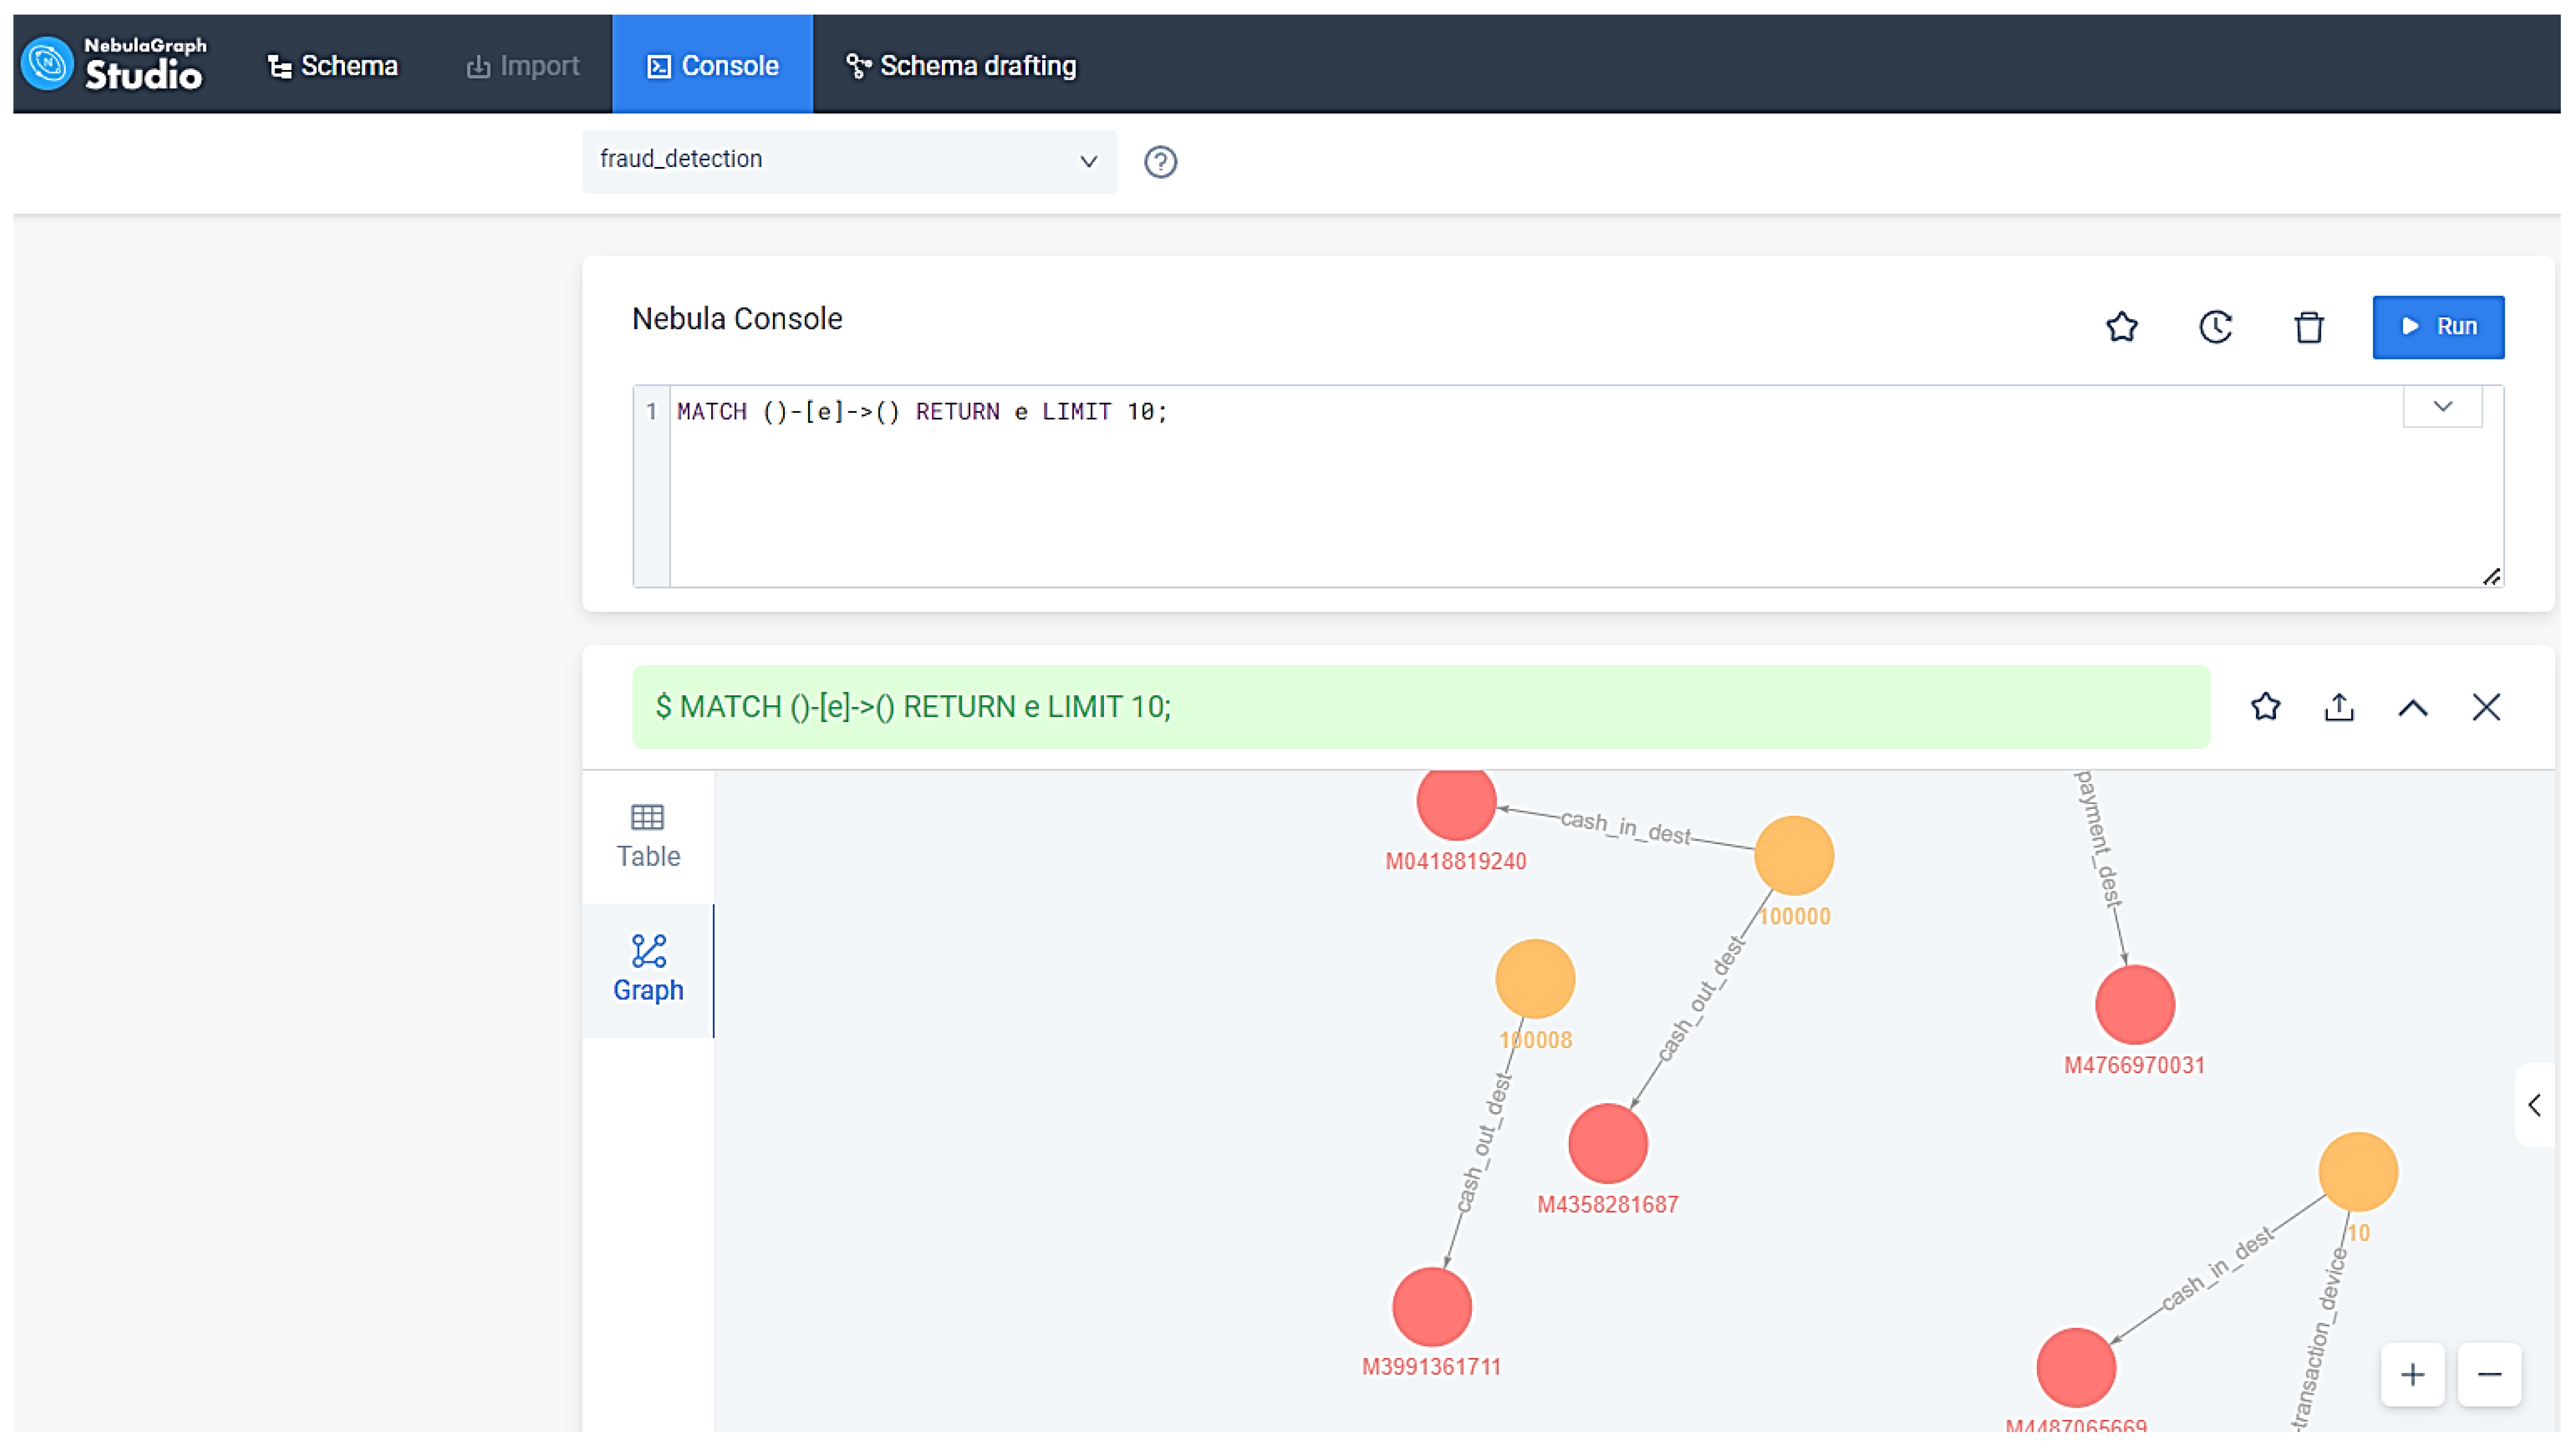Zoom in on the graph with plus
Image resolution: width=2576 pixels, height=1449 pixels.
pyautogui.click(x=2412, y=1375)
